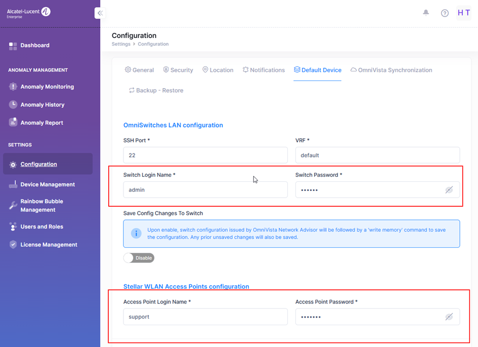Toggle Save Config Changes switch

pos(139,258)
